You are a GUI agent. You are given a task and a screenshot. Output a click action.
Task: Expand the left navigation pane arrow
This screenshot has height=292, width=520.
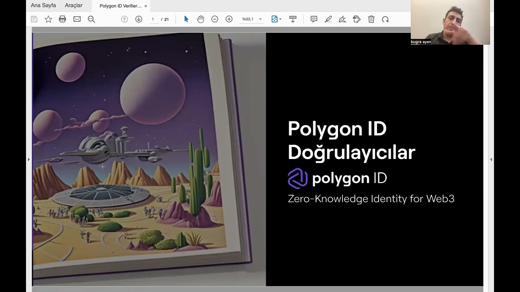point(28,159)
